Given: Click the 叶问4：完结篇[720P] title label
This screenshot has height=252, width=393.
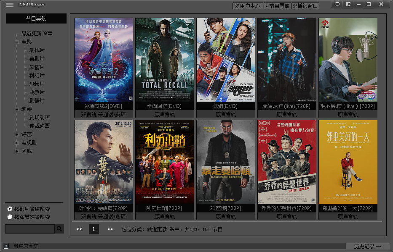Looking at the screenshot, I should click(x=104, y=208).
